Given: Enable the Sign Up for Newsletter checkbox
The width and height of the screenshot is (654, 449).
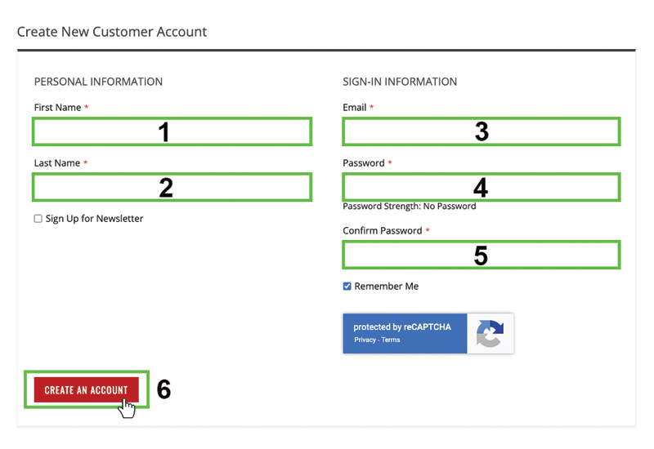Looking at the screenshot, I should tap(38, 219).
